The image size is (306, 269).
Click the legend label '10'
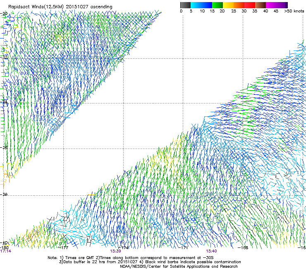pos(202,11)
